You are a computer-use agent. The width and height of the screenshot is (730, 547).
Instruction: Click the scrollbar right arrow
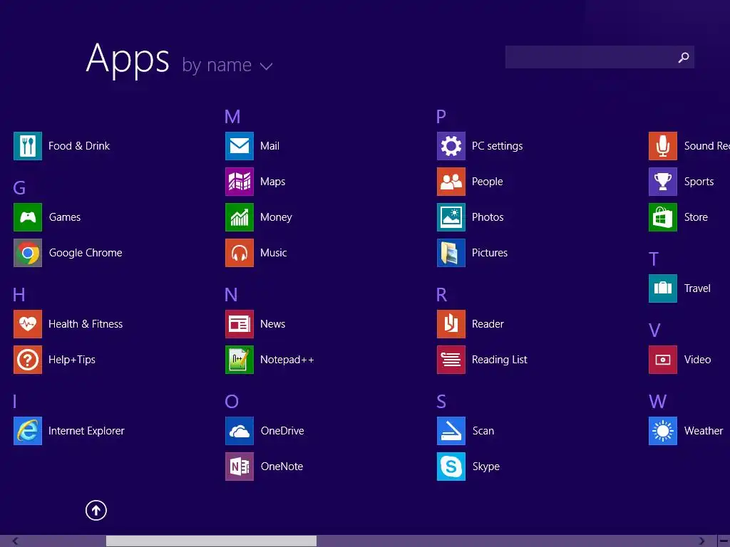[701, 541]
